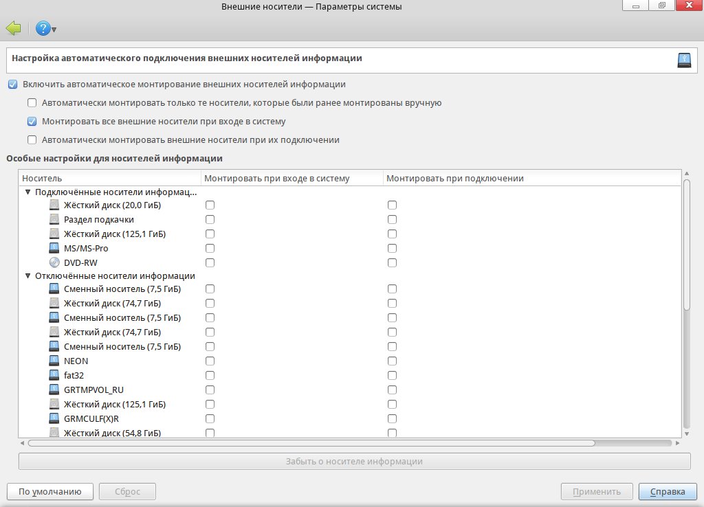Select the Жёсткий диск (20,0 ГиБ) drive icon
The image size is (704, 507).
[54, 205]
